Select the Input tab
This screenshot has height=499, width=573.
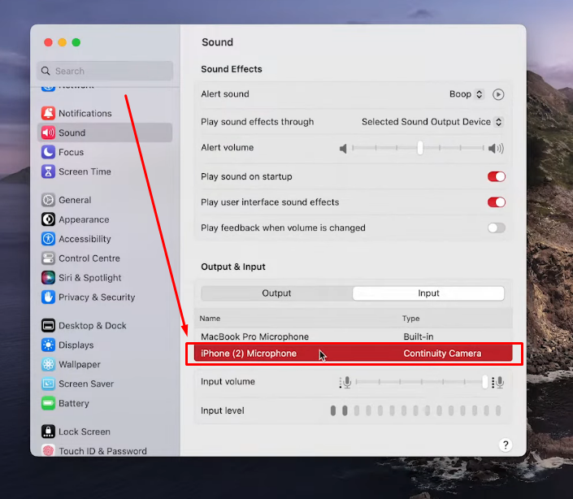pyautogui.click(x=428, y=293)
